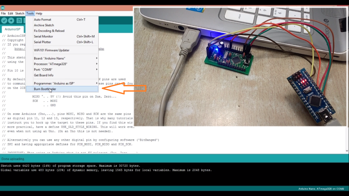Open the Edit menu

[10, 13]
